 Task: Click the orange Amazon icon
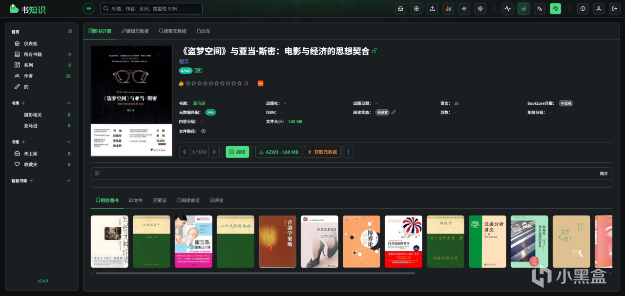260,83
